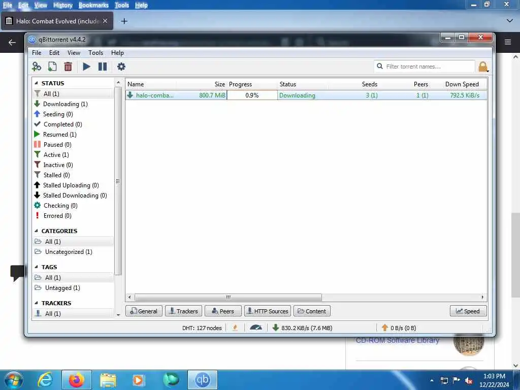Click Firefox back arrow button
Viewport: 520px width, 390px height.
[12, 43]
